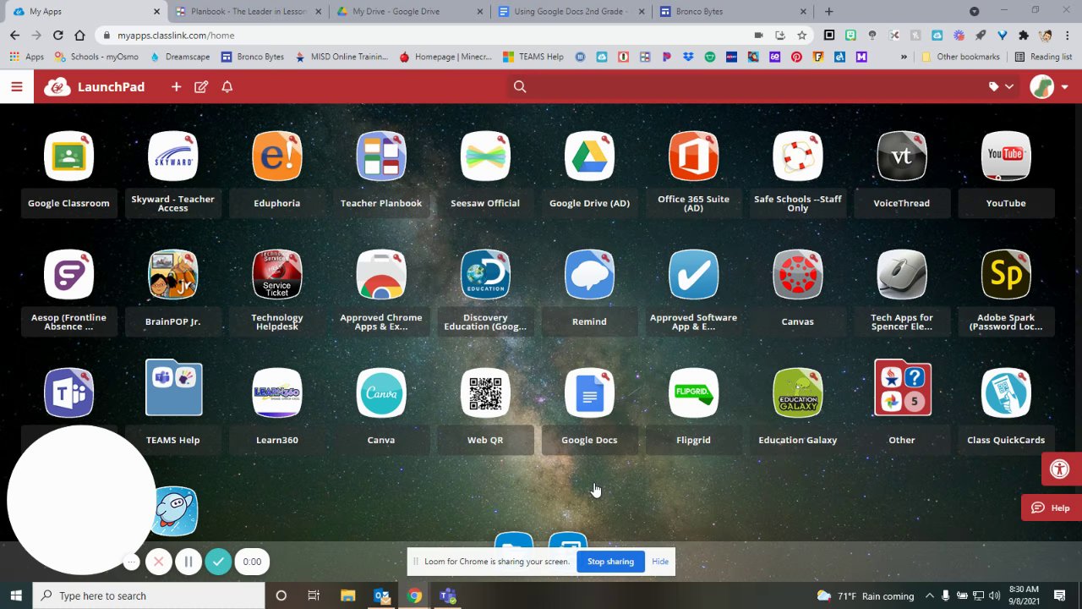
Task: Open the Windows Start menu
Action: [16, 595]
